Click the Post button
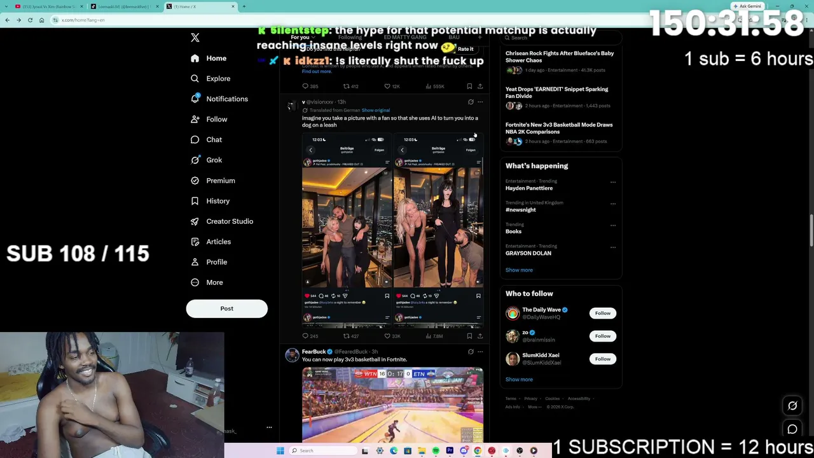This screenshot has height=458, width=814. point(227,309)
